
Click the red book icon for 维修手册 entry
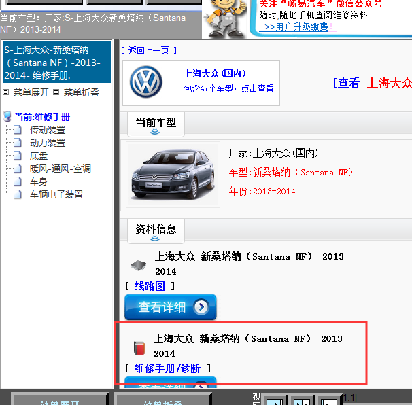click(x=139, y=348)
